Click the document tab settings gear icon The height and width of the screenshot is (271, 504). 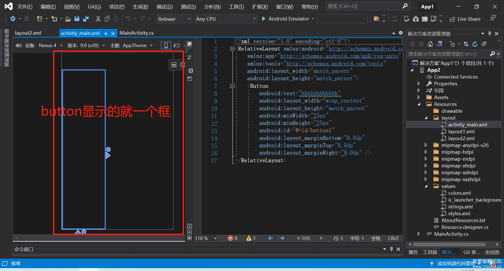pos(401,33)
